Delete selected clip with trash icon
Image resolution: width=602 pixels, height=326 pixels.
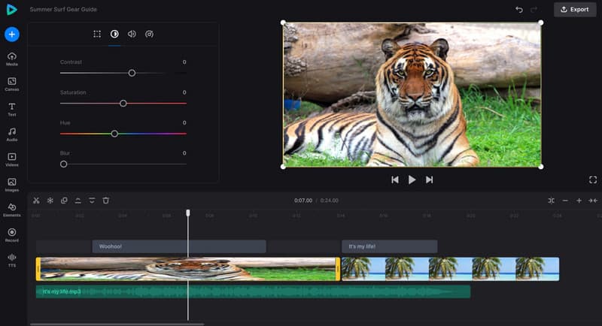106,201
